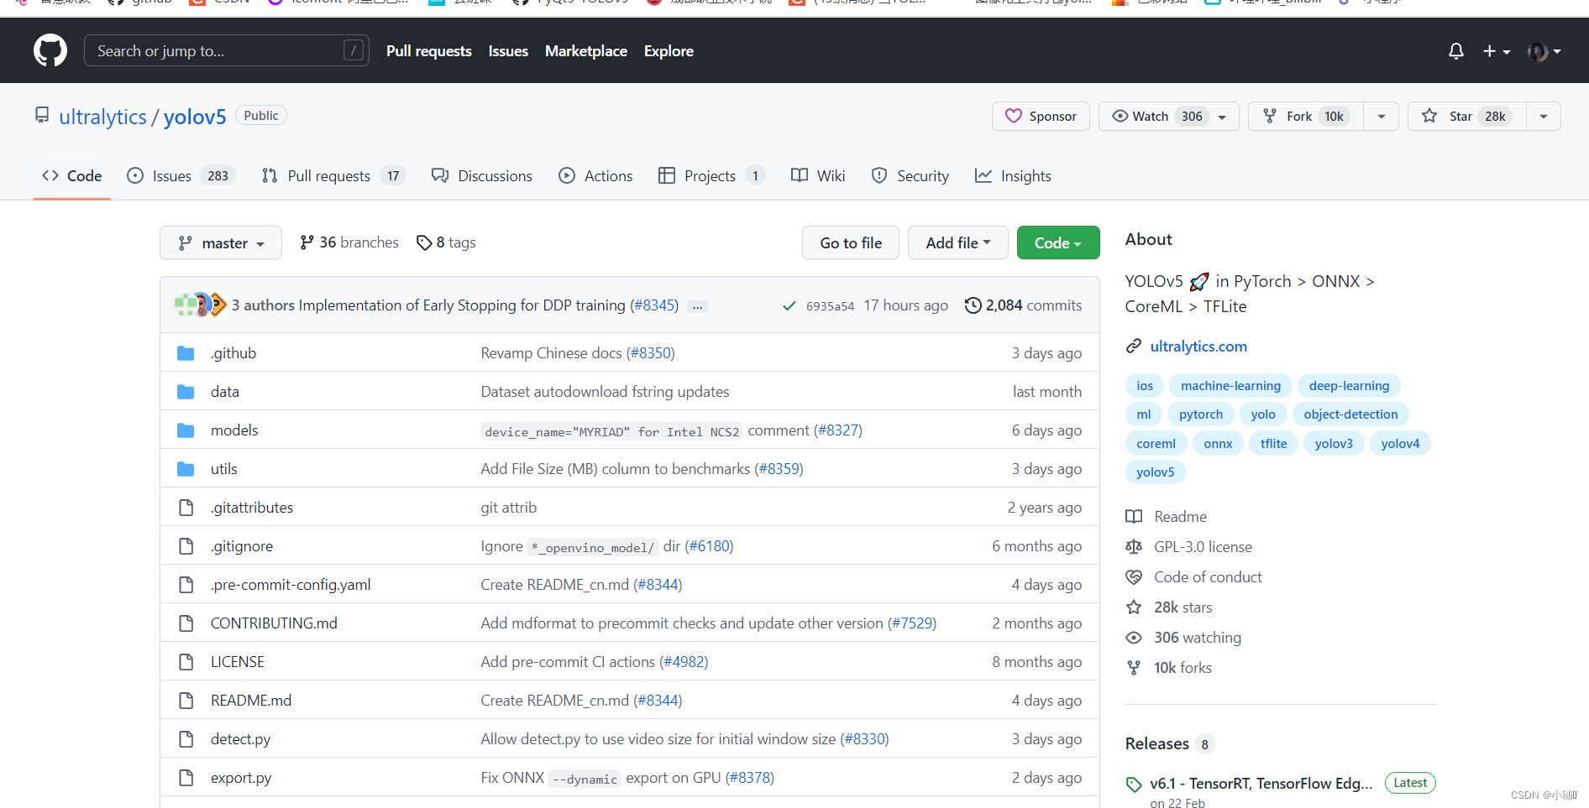Click the Search or jump to field
1589x808 pixels.
click(227, 50)
